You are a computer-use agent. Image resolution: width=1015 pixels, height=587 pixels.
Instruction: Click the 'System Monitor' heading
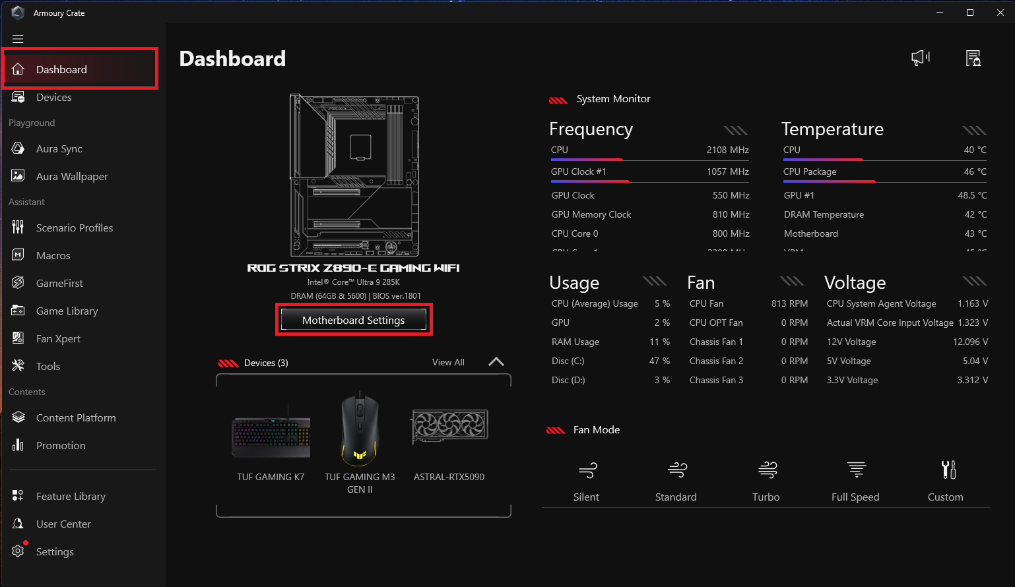pos(613,99)
